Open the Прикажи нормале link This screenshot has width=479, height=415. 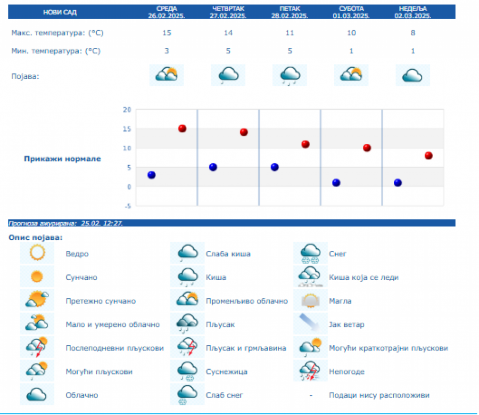(62, 159)
